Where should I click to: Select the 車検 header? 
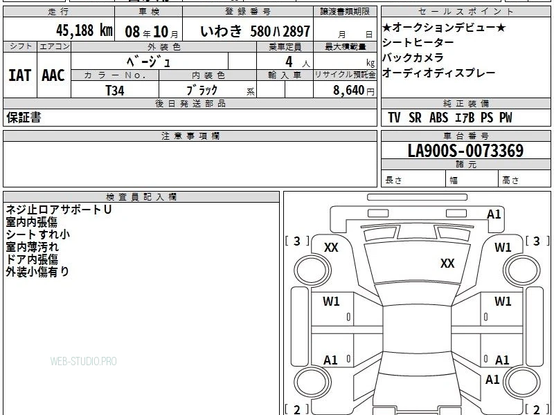click(149, 12)
